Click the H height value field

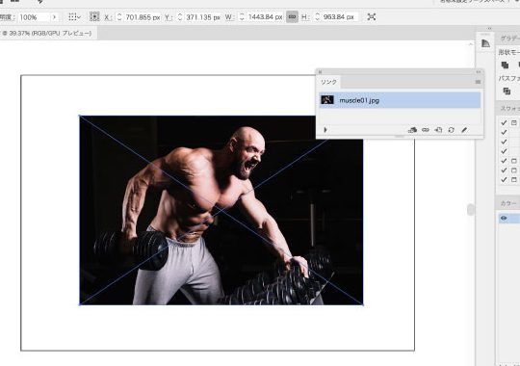(340, 17)
